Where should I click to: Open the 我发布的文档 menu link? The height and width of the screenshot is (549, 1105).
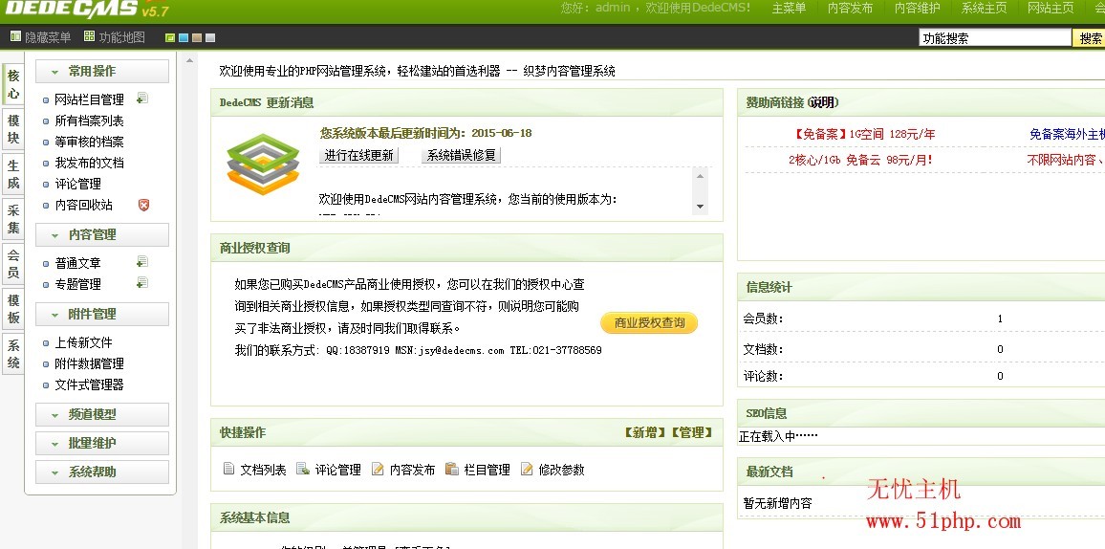90,163
